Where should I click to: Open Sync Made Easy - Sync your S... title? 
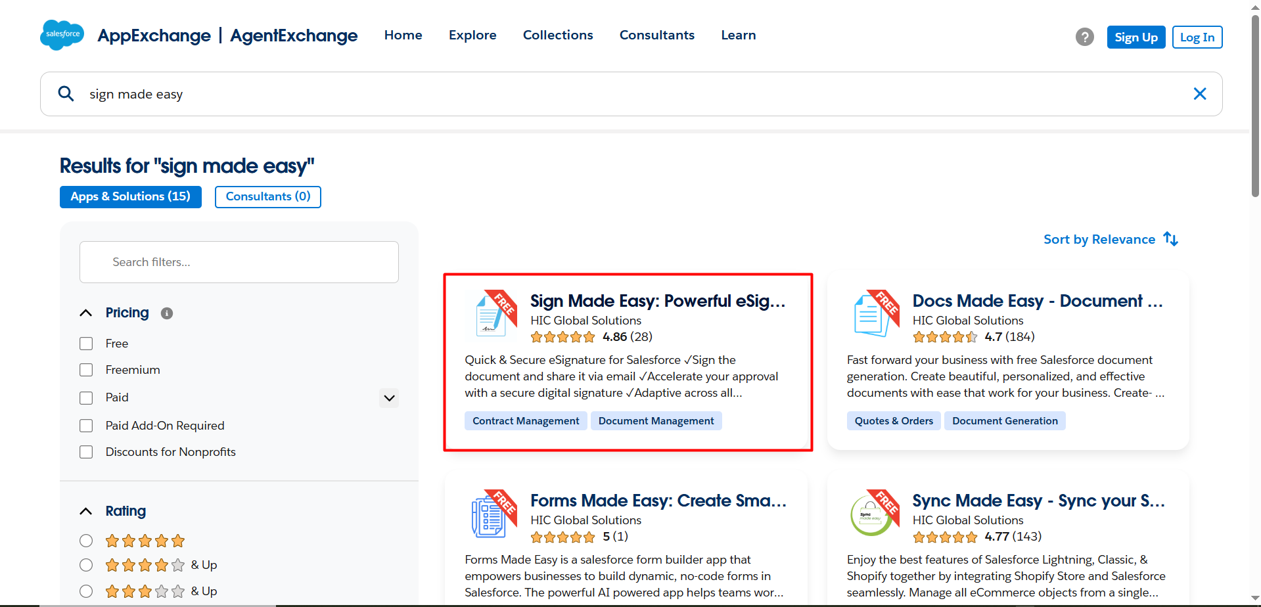tap(1039, 501)
